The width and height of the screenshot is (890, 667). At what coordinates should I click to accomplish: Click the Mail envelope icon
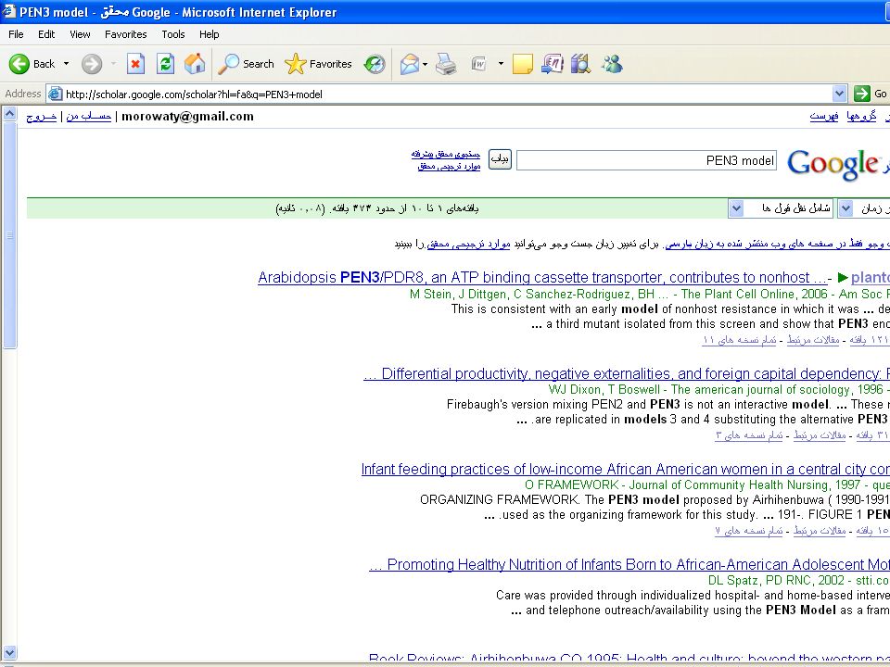coord(409,64)
